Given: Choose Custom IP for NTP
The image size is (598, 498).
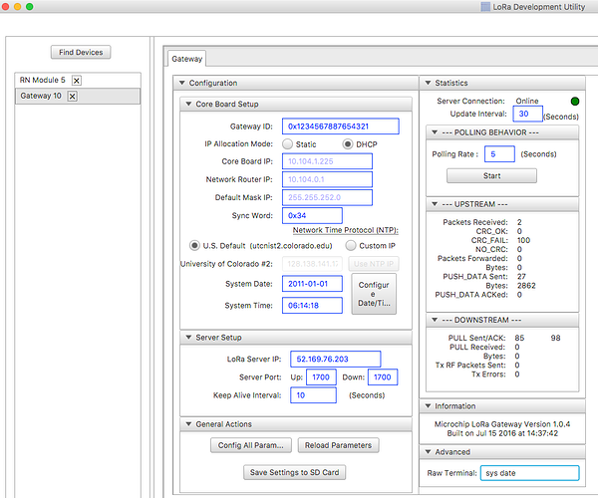Looking at the screenshot, I should [351, 245].
